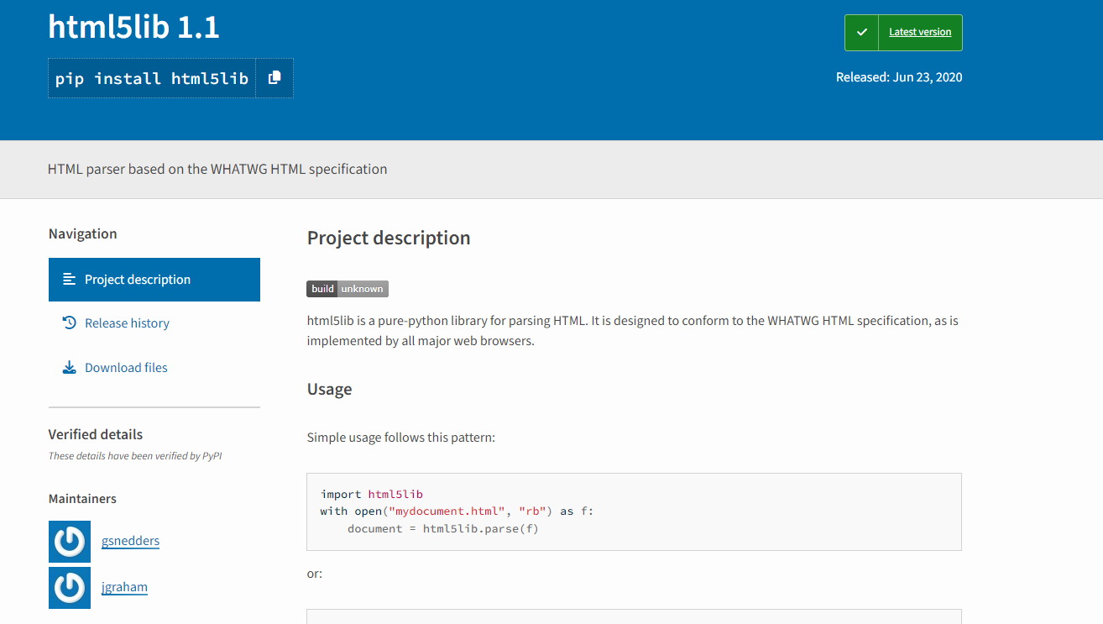The image size is (1103, 624).
Task: Click the Verified details heading
Action: [x=96, y=434]
